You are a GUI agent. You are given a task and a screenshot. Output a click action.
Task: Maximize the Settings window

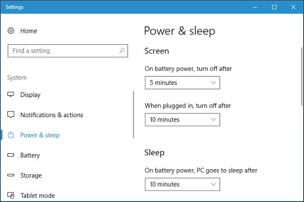(274, 7)
